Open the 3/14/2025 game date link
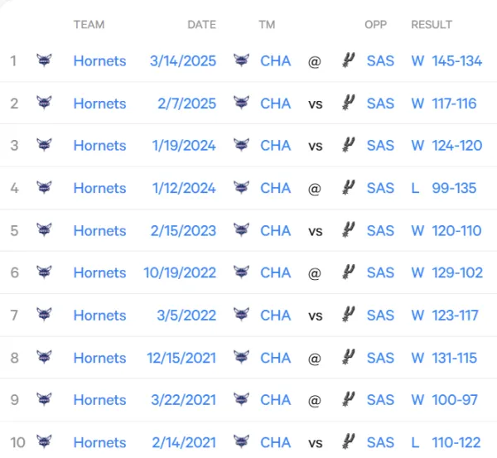This screenshot has height=458, width=497. (x=183, y=60)
